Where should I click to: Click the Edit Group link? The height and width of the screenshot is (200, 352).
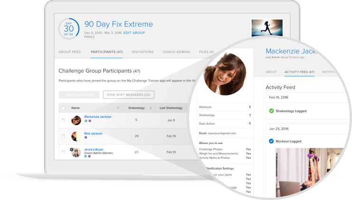pos(134,33)
